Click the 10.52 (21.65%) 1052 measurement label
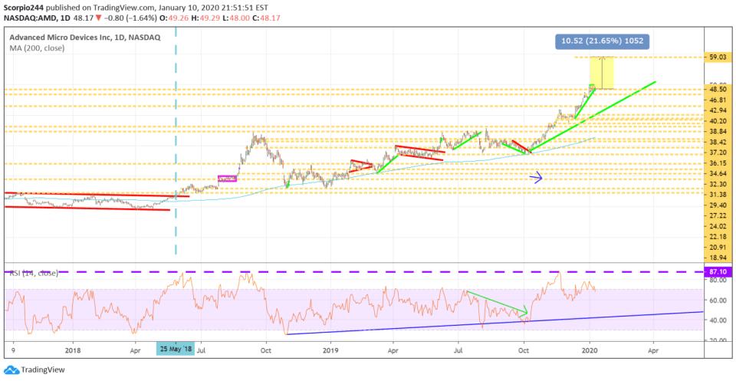Screen dimensions: 736x381 pyautogui.click(x=603, y=41)
